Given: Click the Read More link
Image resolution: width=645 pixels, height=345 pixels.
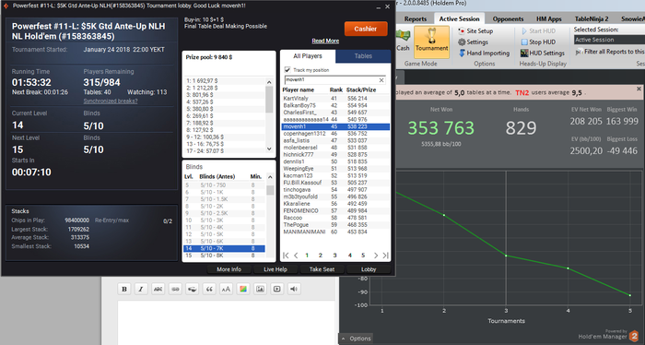Looking at the screenshot, I should click(325, 41).
